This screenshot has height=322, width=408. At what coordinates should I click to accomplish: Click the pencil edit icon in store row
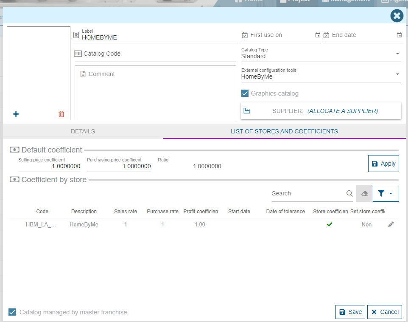click(391, 224)
